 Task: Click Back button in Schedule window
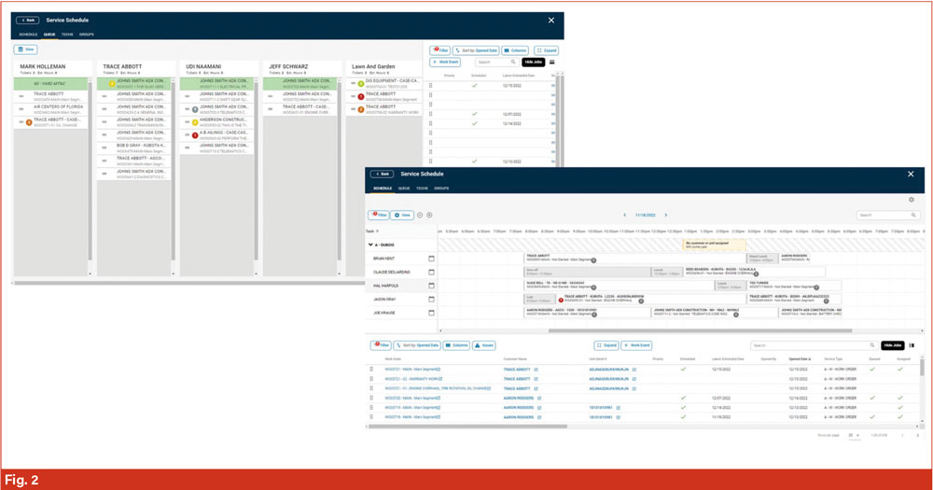[382, 174]
